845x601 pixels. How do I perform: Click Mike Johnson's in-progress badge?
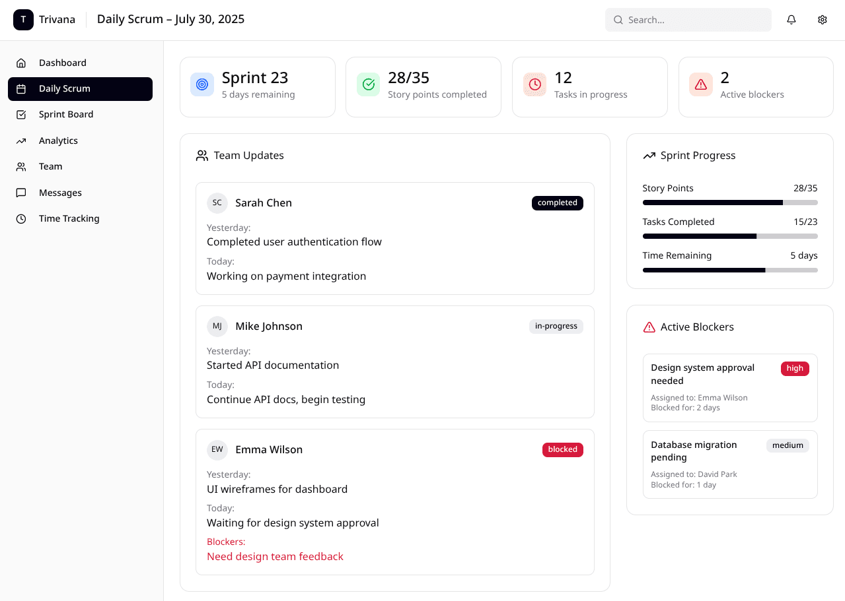(556, 327)
